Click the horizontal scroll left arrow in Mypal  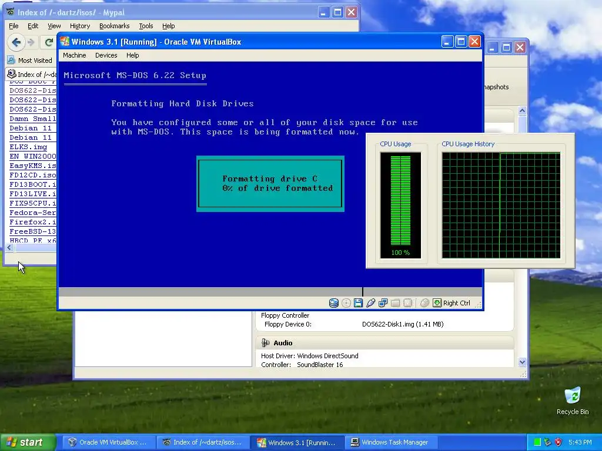[x=9, y=248]
